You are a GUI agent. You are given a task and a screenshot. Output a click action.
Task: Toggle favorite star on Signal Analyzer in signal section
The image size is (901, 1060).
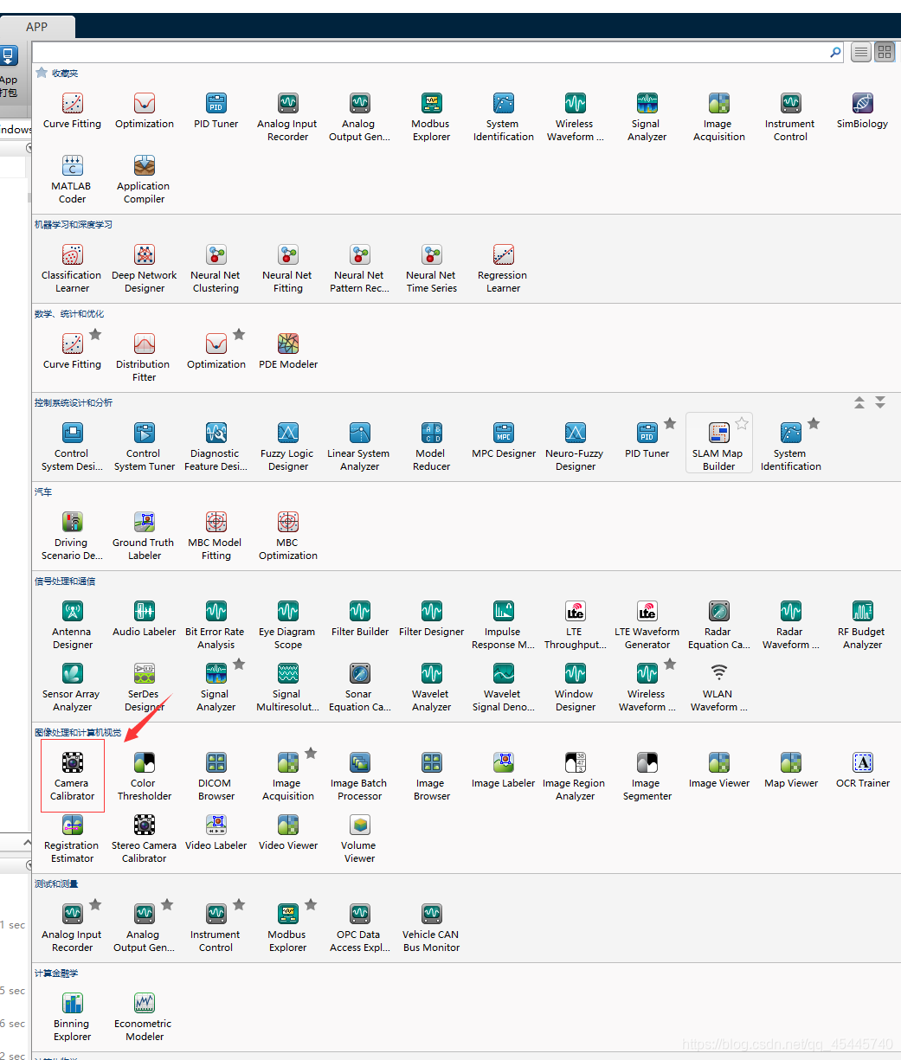tap(239, 664)
